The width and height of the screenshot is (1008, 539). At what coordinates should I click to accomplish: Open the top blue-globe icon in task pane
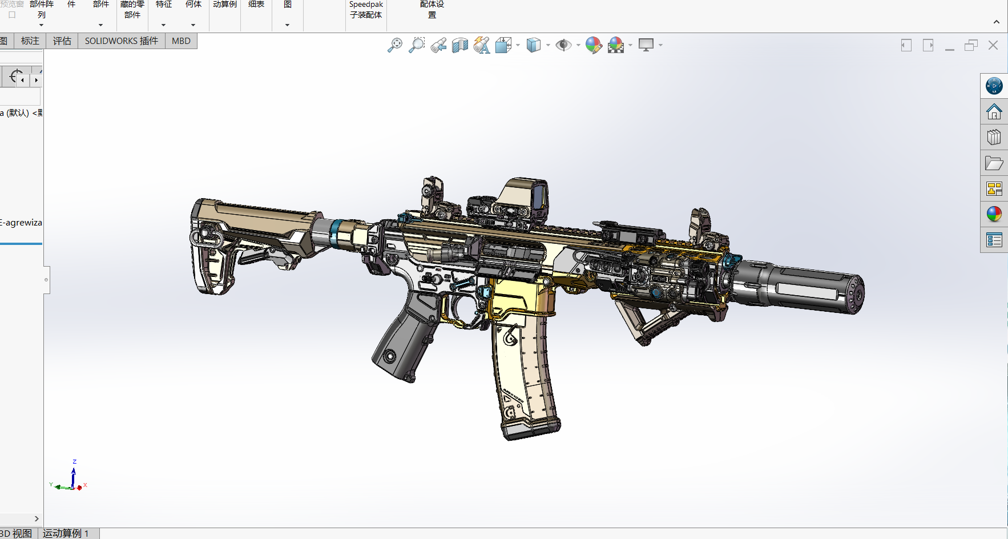[x=994, y=86]
